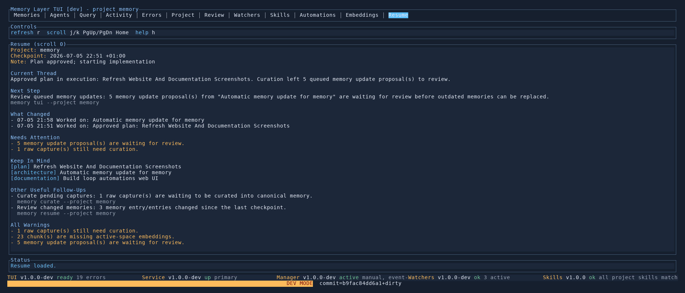Go to the Errors tab
The width and height of the screenshot is (685, 293).
tap(152, 15)
